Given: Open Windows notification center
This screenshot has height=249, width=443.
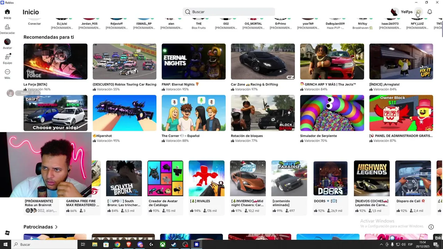Looking at the screenshot, I should coord(436,245).
